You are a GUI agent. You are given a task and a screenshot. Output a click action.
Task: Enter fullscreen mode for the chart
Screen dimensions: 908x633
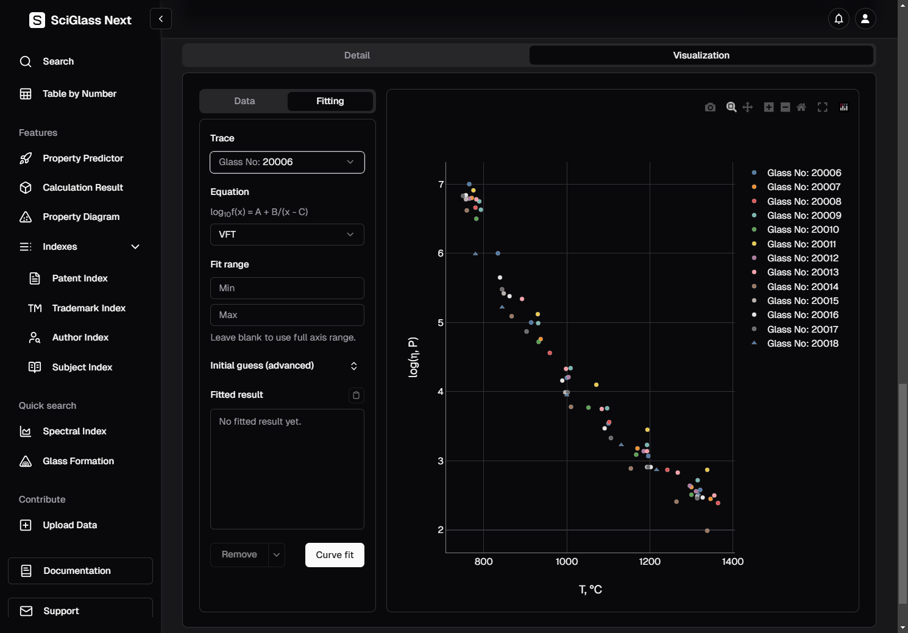[x=823, y=107]
